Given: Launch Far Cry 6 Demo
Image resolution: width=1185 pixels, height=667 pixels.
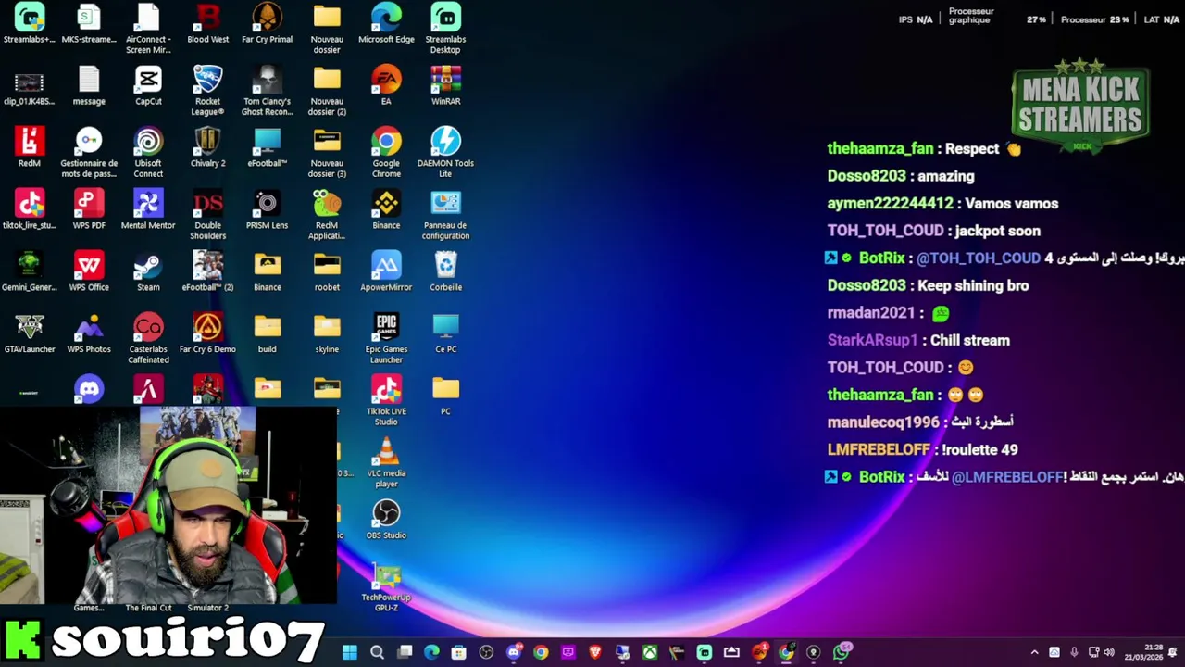Looking at the screenshot, I should coord(207,334).
